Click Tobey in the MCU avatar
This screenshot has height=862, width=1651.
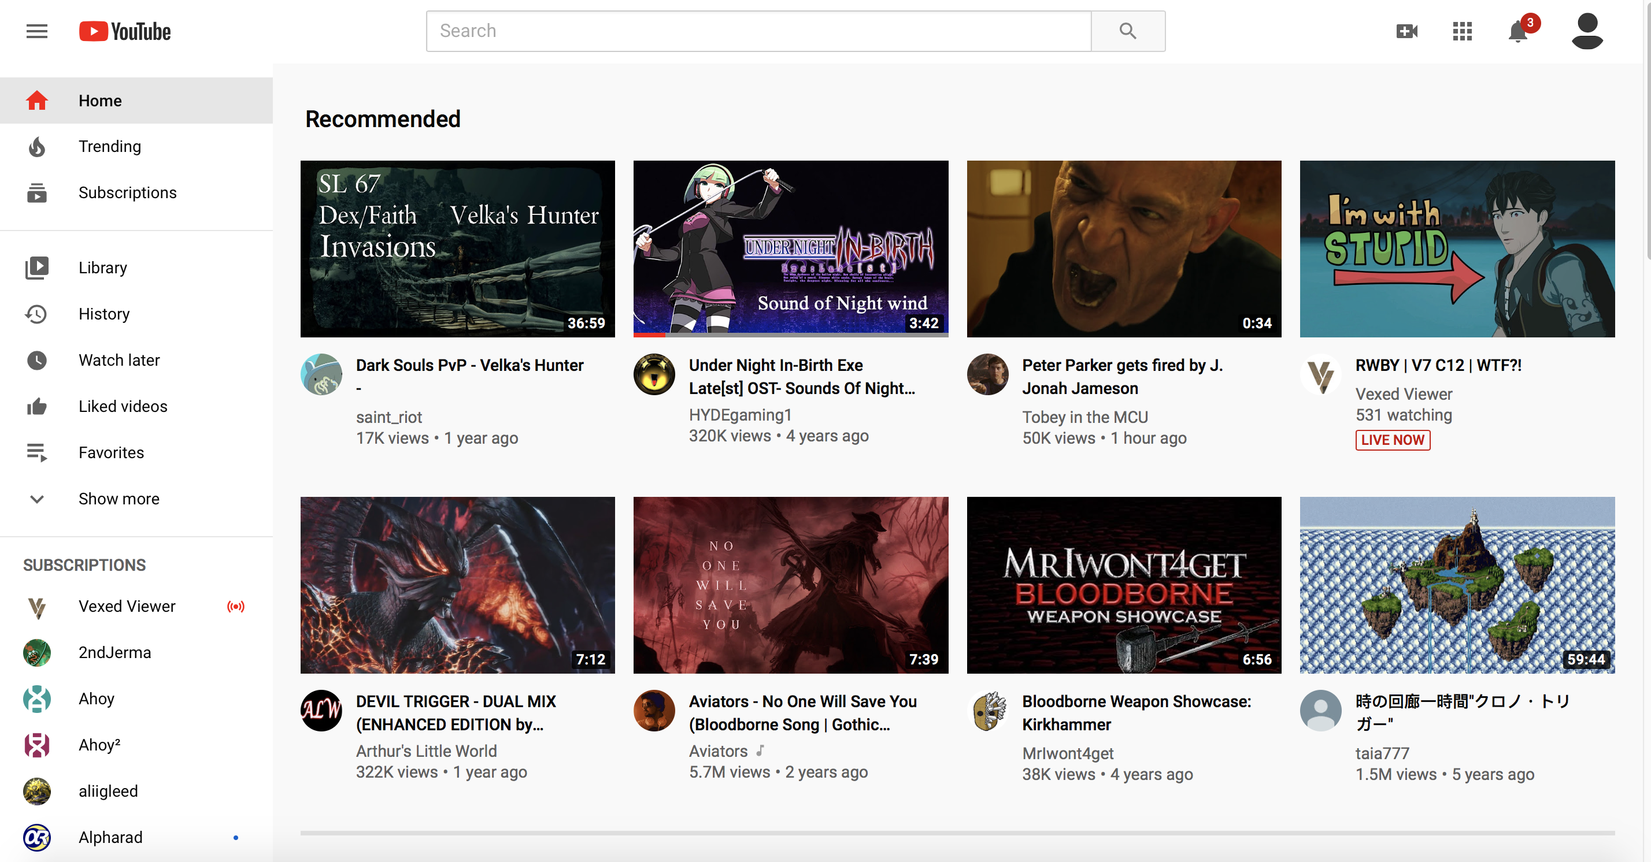987,374
